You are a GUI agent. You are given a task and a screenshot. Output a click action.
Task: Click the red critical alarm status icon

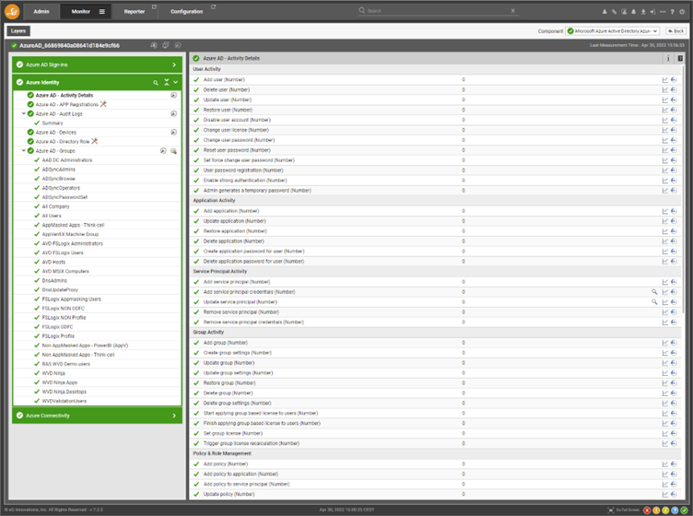[647, 510]
